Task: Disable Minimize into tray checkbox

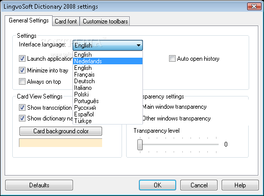Action: click(22, 70)
